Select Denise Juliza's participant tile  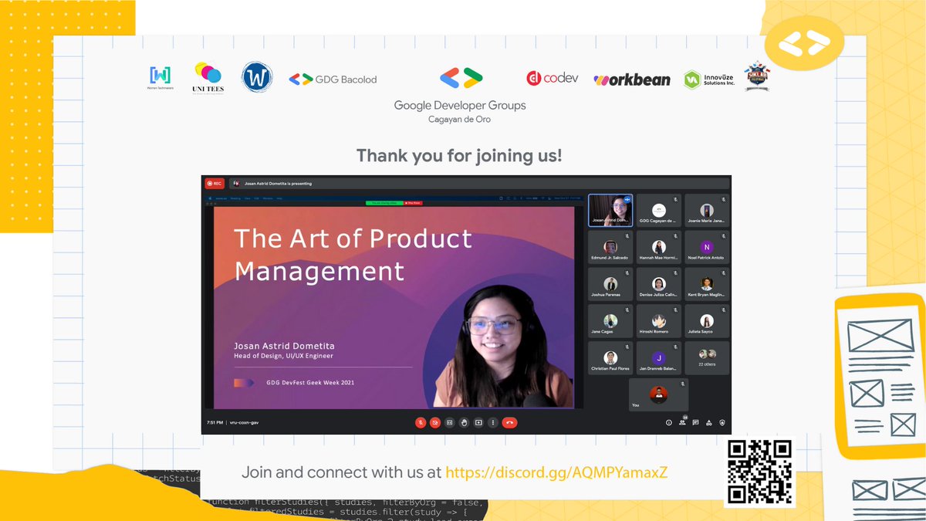(658, 284)
